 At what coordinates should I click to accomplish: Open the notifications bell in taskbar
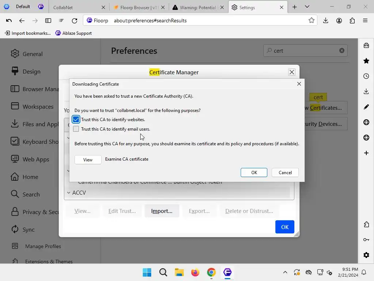(364, 272)
